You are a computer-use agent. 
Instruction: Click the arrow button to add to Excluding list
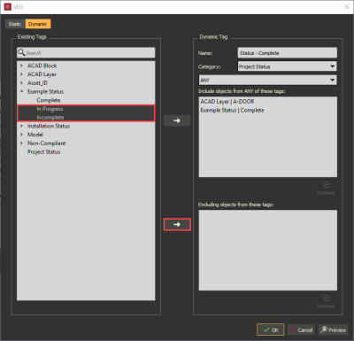[x=177, y=225]
